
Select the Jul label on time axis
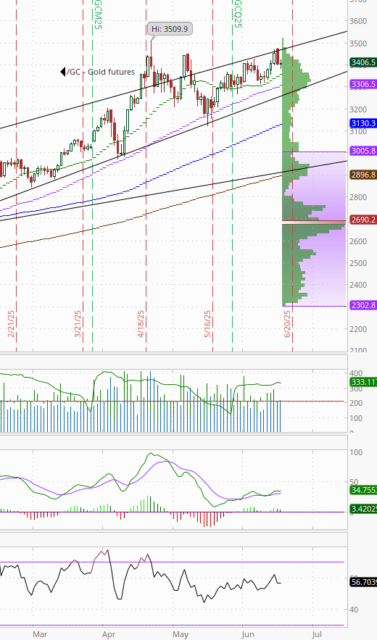(x=317, y=634)
